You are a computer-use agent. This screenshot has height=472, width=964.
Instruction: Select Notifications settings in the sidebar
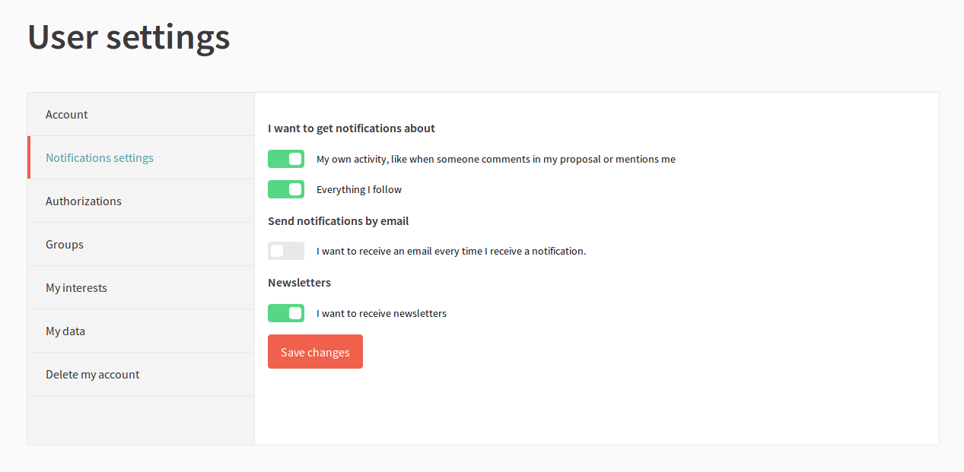click(100, 158)
